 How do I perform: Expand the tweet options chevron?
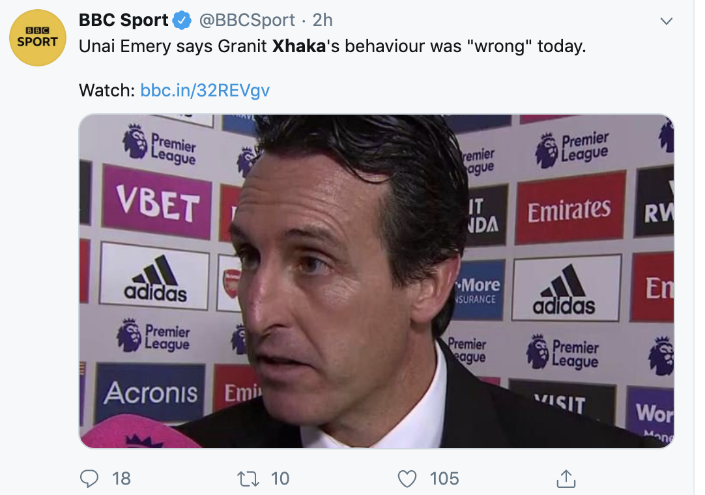click(666, 21)
